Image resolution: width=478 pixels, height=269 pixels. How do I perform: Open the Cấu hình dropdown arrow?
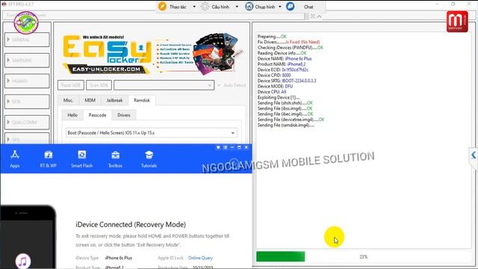(237, 7)
